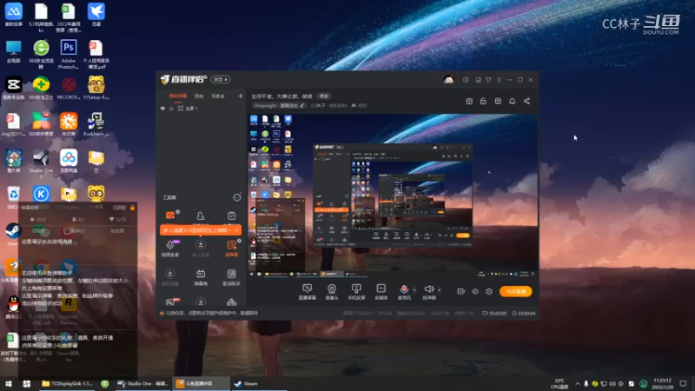The image size is (695, 391).
Task: Click the taskbar clock showing 11:23:12
Action: pyautogui.click(x=662, y=383)
